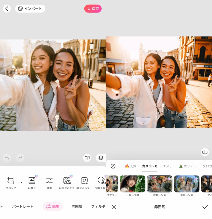
Task: Open the AIフィルター tool
Action: 84,183
